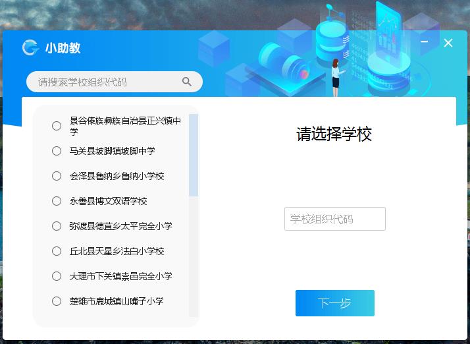This screenshot has height=344, width=470.
Task: Focus the 学校组织代码 input field
Action: tap(335, 219)
